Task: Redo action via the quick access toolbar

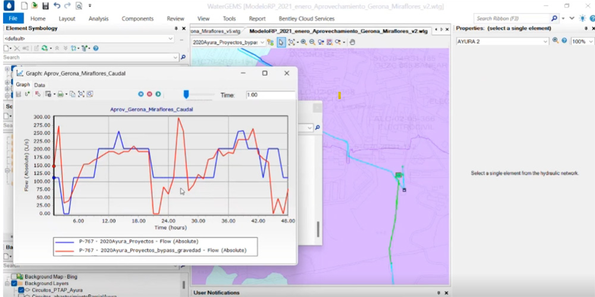Action: [x=67, y=5]
